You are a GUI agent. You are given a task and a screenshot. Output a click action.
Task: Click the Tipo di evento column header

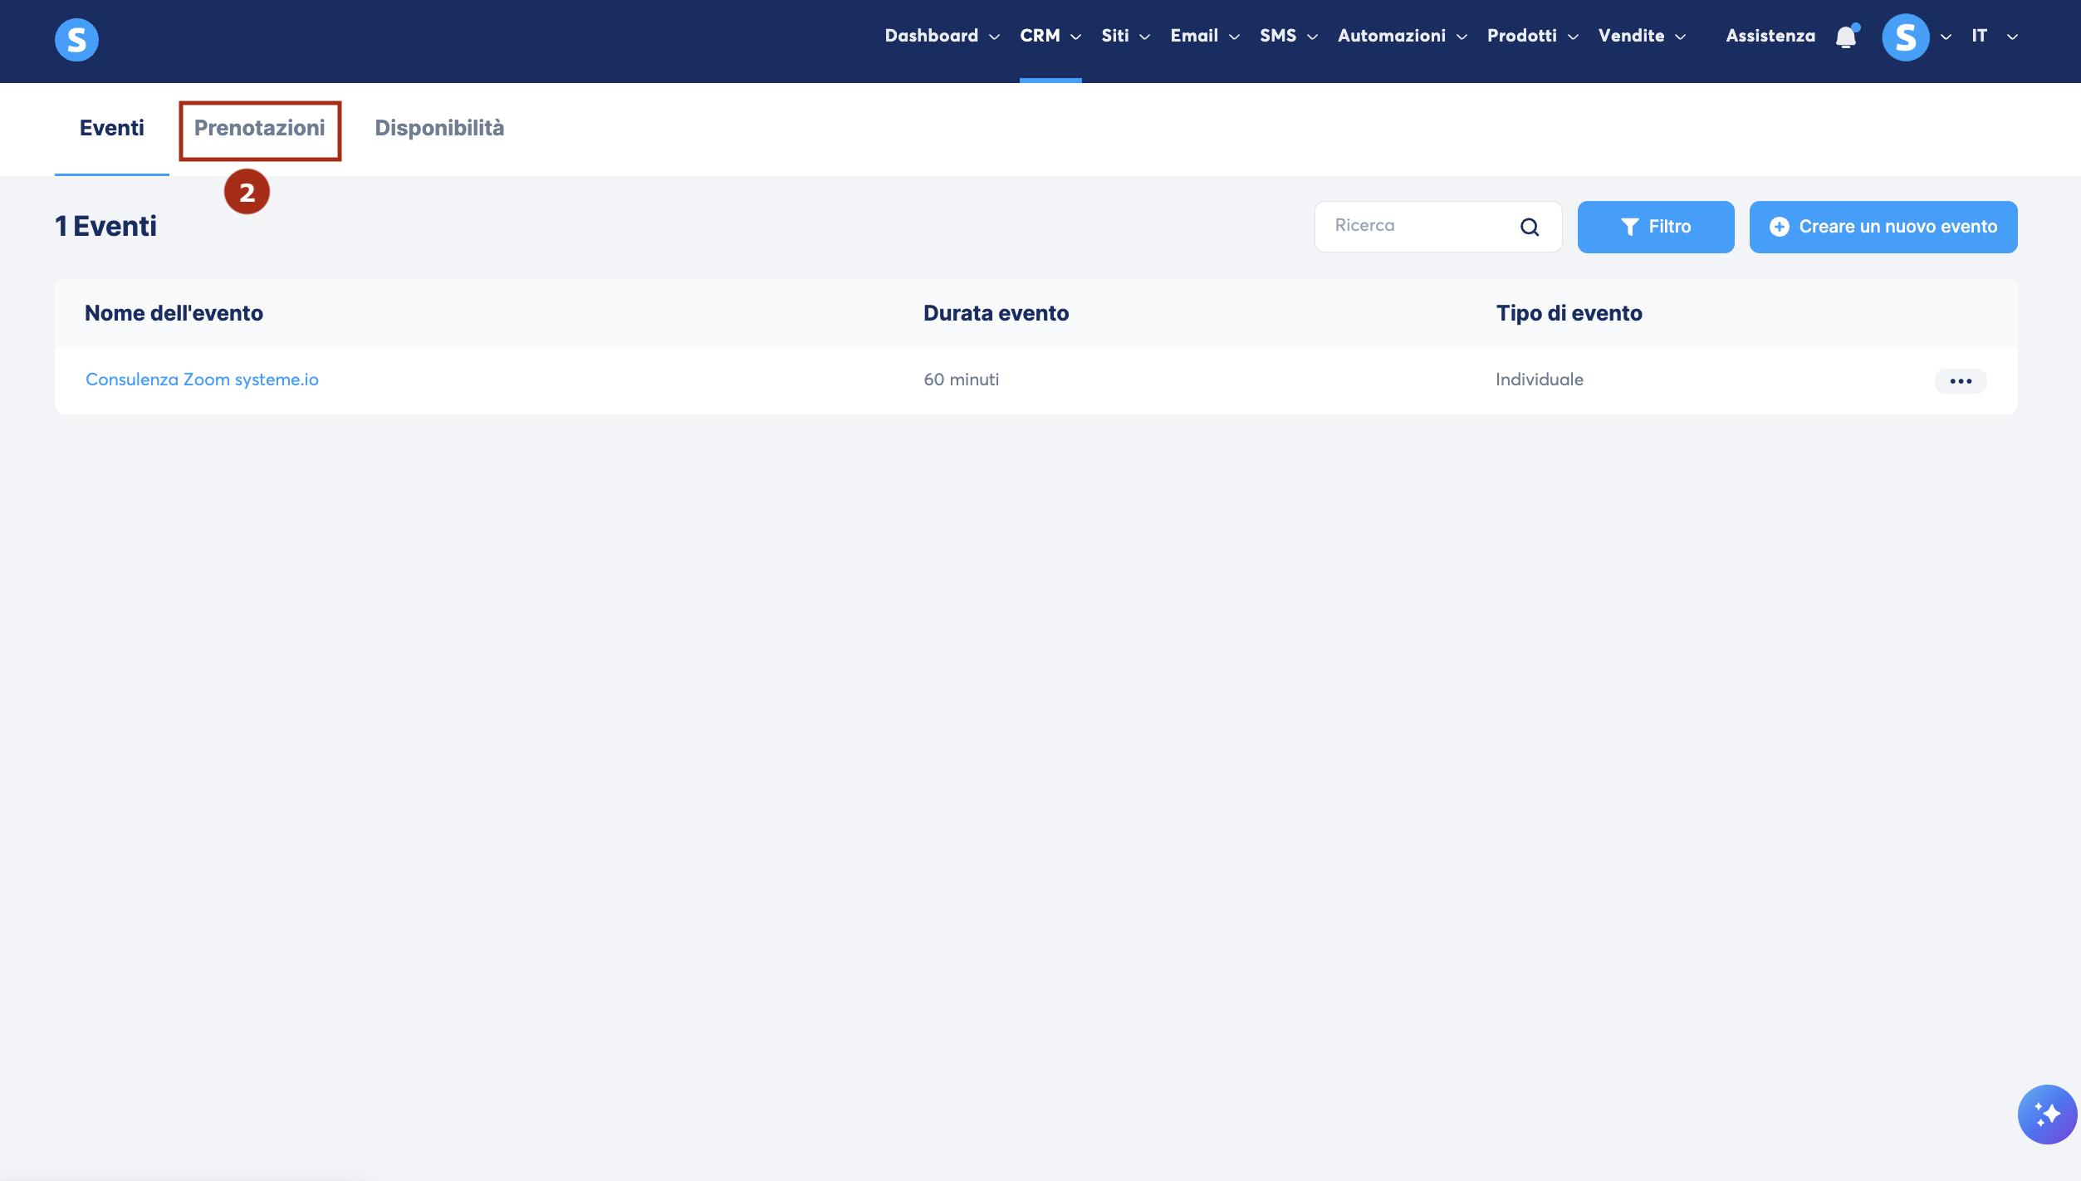1569,313
